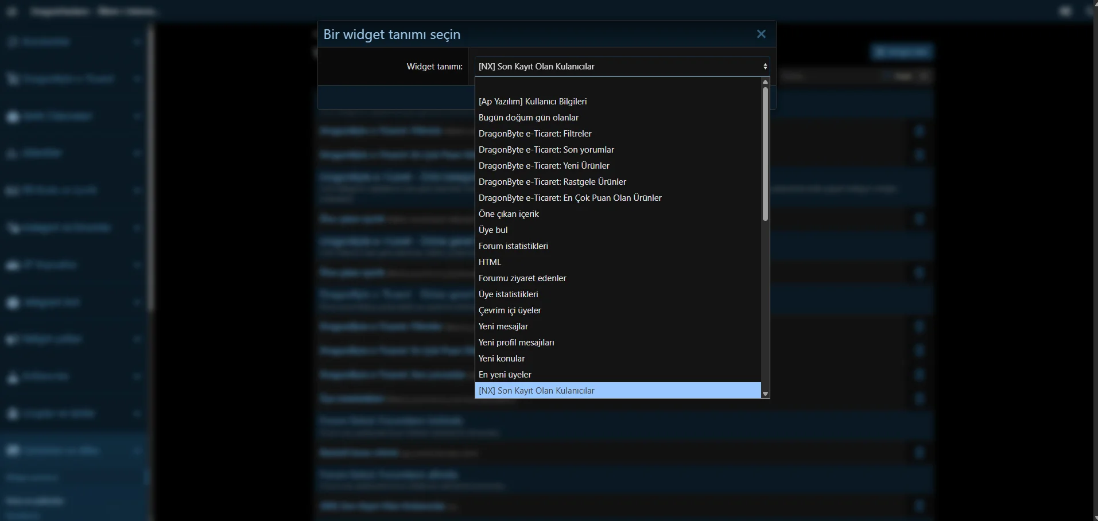Select '[Ap Yazılım] Kullanıcı Bilgileri' option
Viewport: 1098px width, 521px height.
click(532, 102)
